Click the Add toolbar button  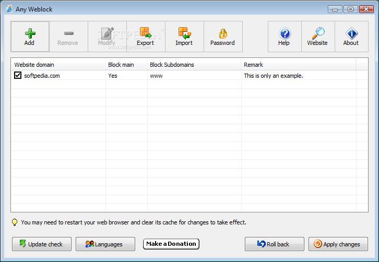30,37
